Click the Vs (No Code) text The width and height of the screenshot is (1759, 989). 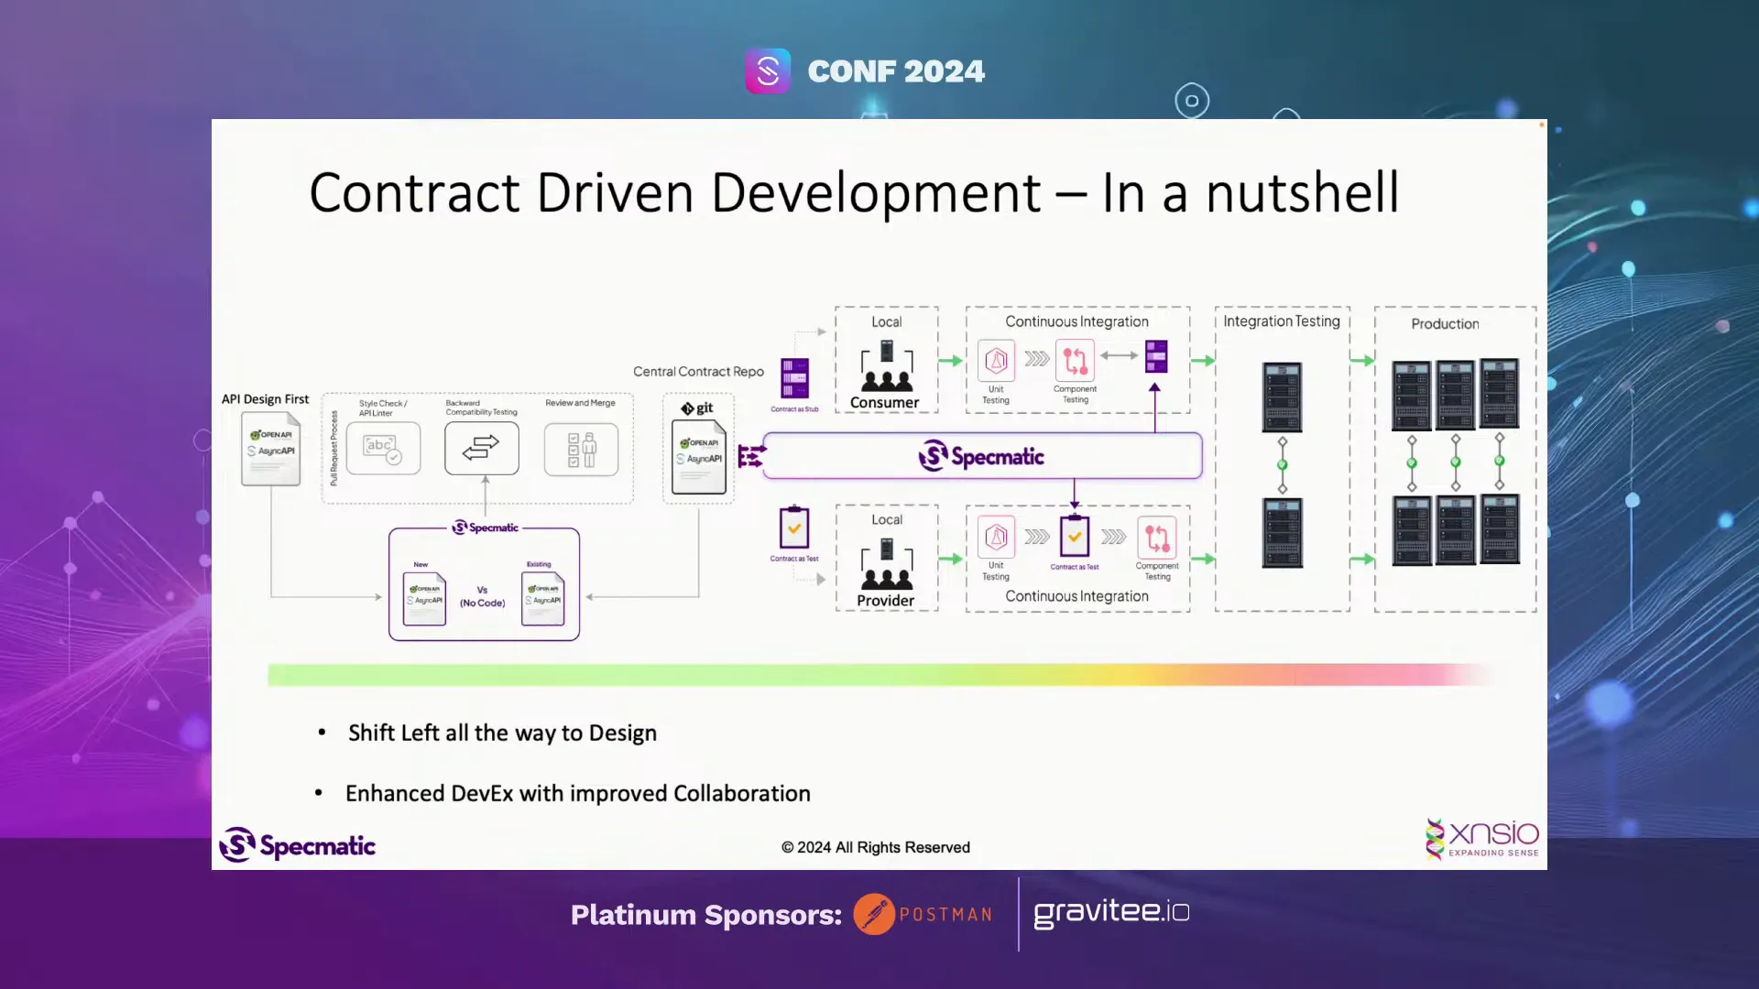pyautogui.click(x=482, y=596)
